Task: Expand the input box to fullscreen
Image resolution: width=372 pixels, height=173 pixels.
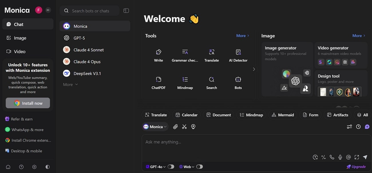Action: tap(357, 157)
